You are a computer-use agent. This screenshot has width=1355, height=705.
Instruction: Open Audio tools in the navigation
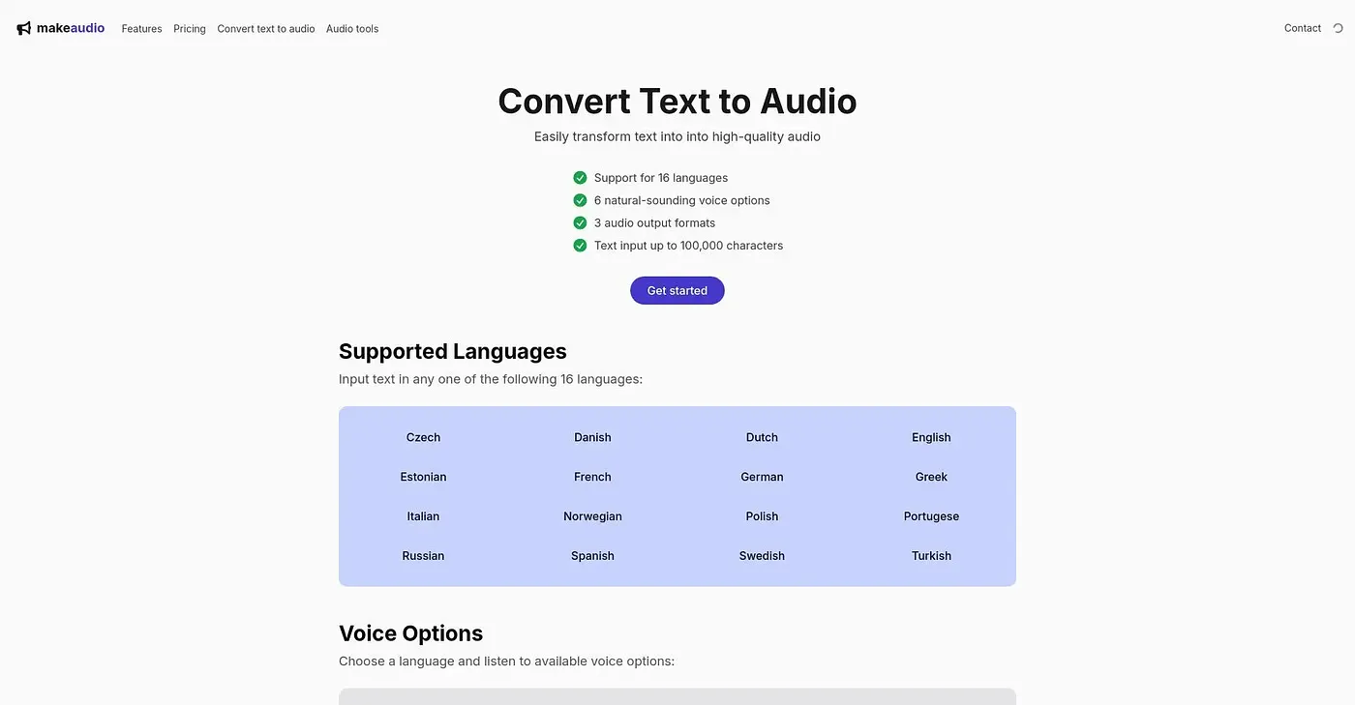click(352, 29)
